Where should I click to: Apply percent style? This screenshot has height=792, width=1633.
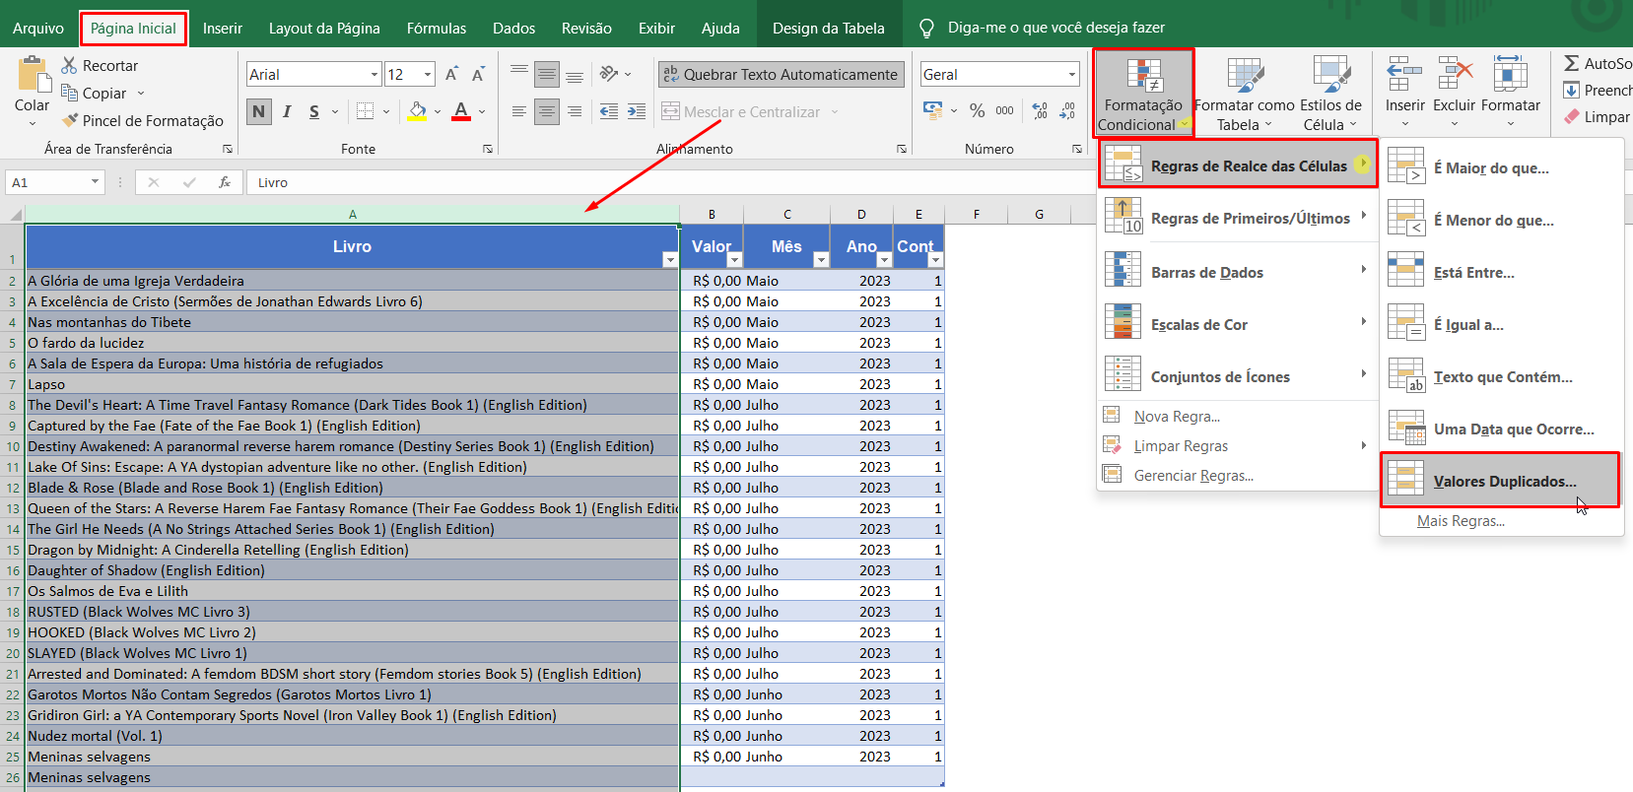977,111
